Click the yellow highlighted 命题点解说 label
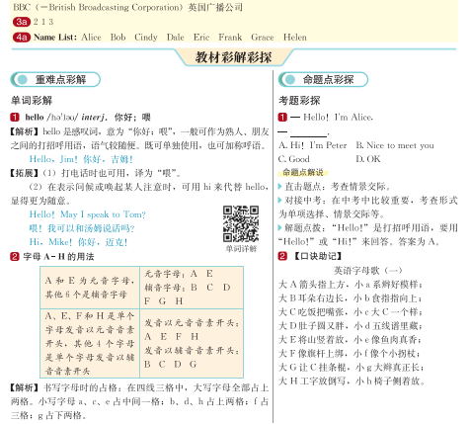 coord(303,172)
